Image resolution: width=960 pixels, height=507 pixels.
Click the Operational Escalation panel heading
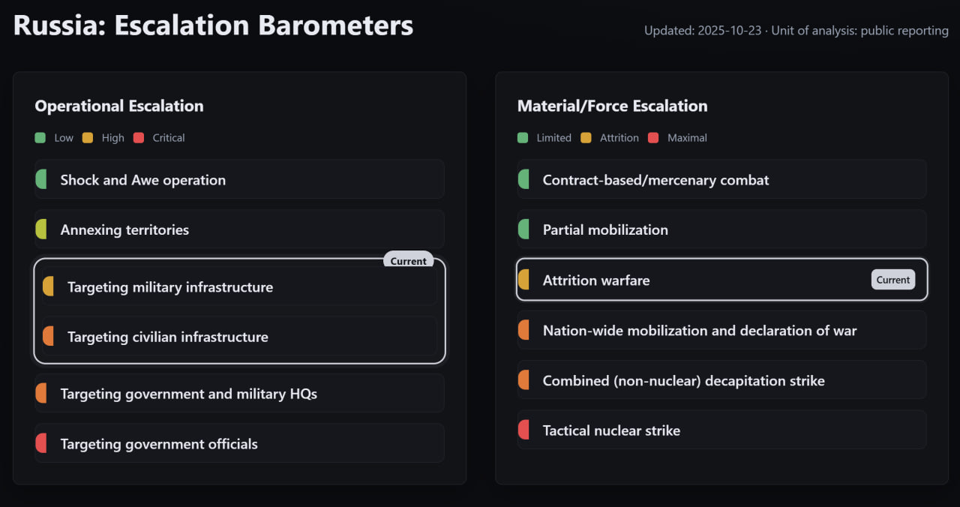(119, 106)
